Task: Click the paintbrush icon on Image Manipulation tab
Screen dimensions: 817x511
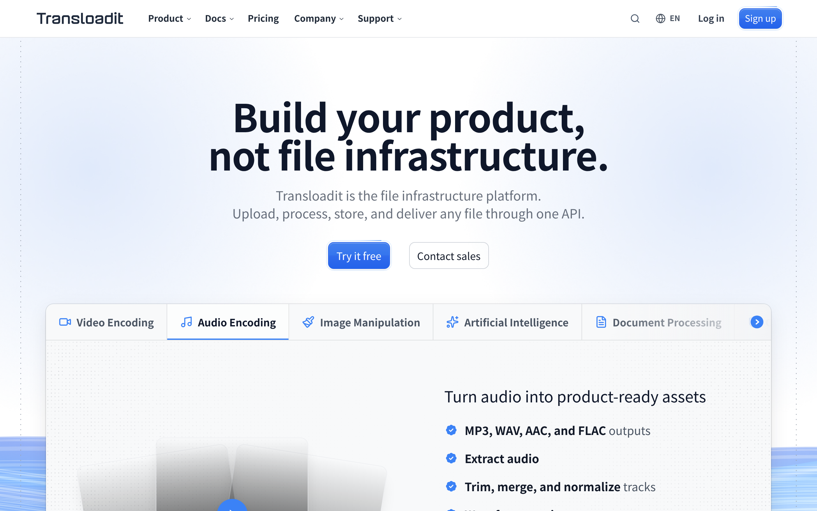Action: tap(308, 322)
